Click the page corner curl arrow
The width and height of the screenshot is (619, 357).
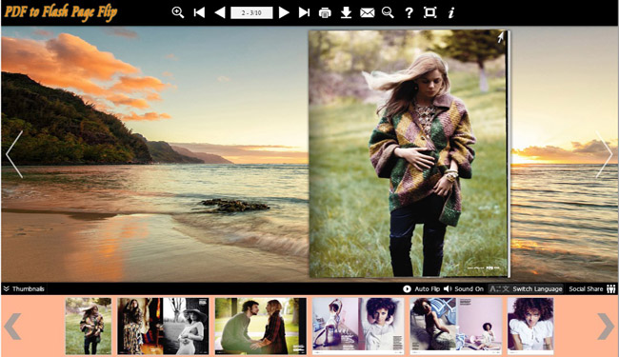tap(500, 37)
